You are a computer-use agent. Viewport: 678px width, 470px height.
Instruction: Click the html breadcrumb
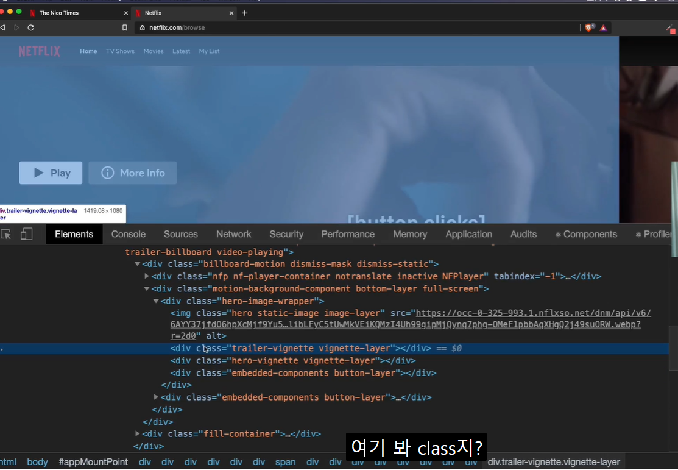point(8,462)
